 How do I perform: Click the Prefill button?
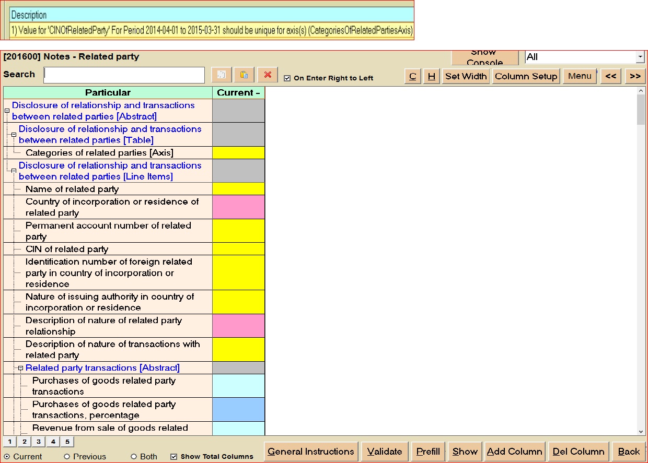click(428, 452)
